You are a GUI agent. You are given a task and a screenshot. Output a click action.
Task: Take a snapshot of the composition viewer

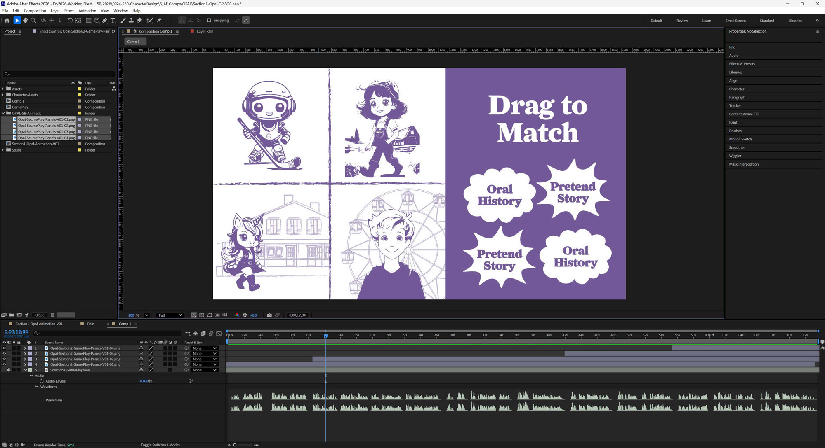[270, 315]
